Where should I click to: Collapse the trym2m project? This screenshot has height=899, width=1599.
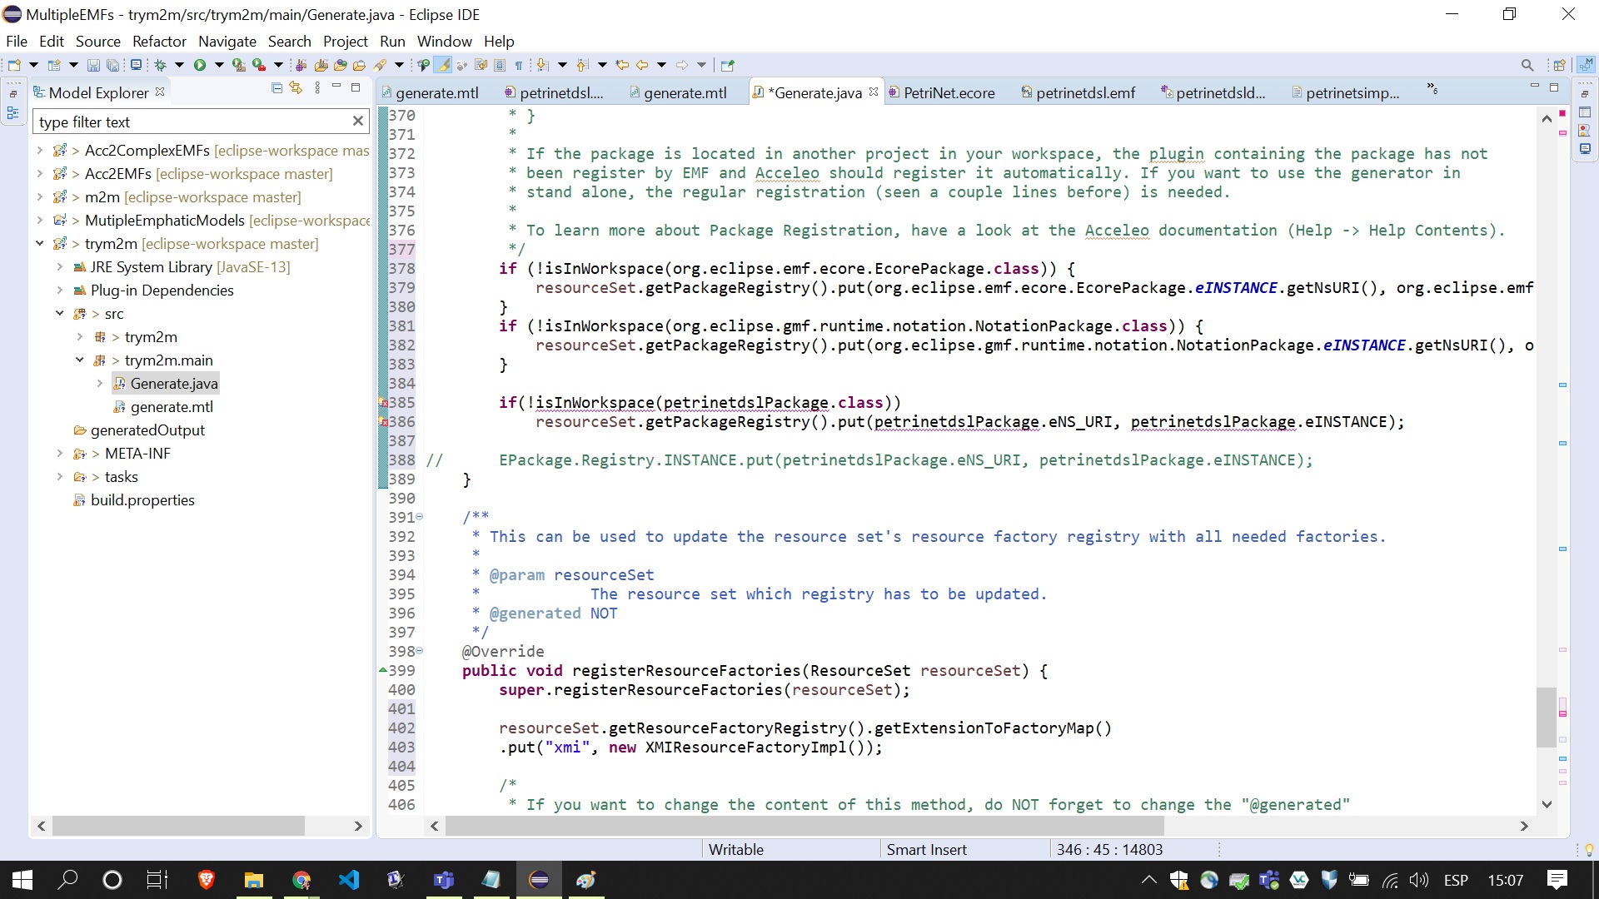[40, 244]
